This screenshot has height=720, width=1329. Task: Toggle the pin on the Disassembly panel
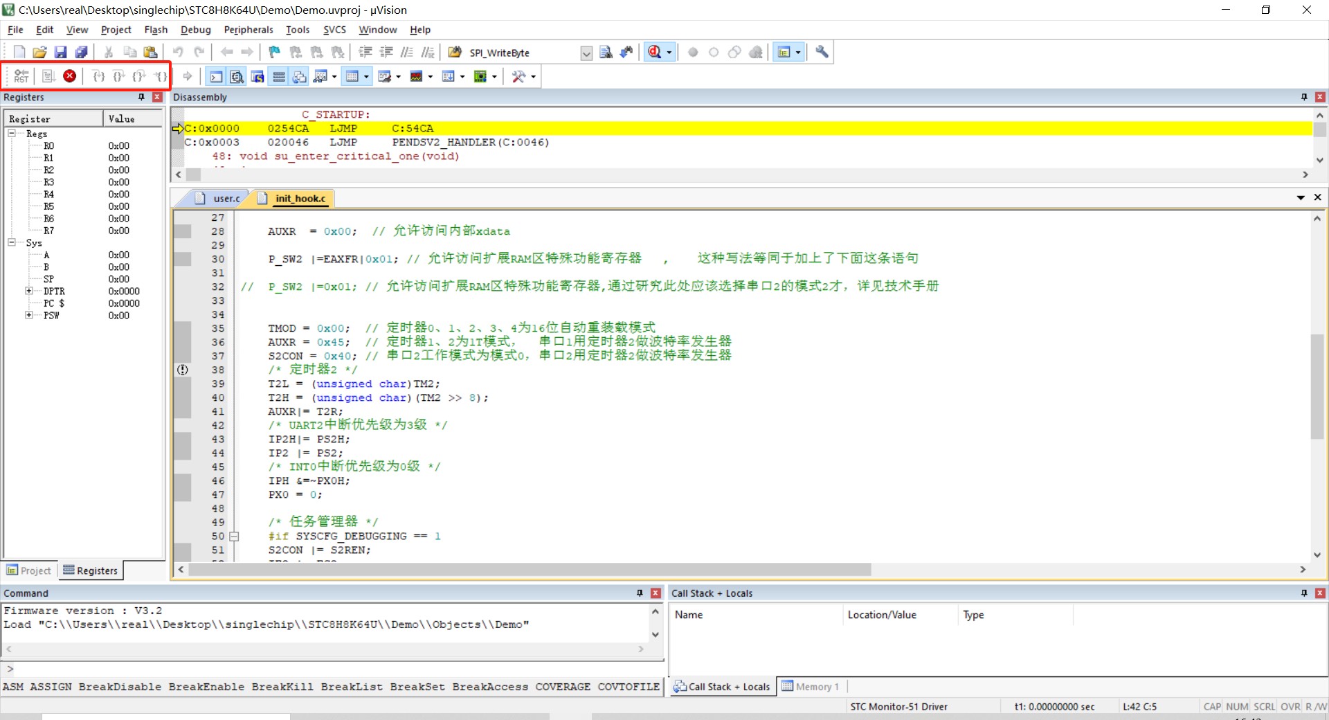click(1304, 97)
